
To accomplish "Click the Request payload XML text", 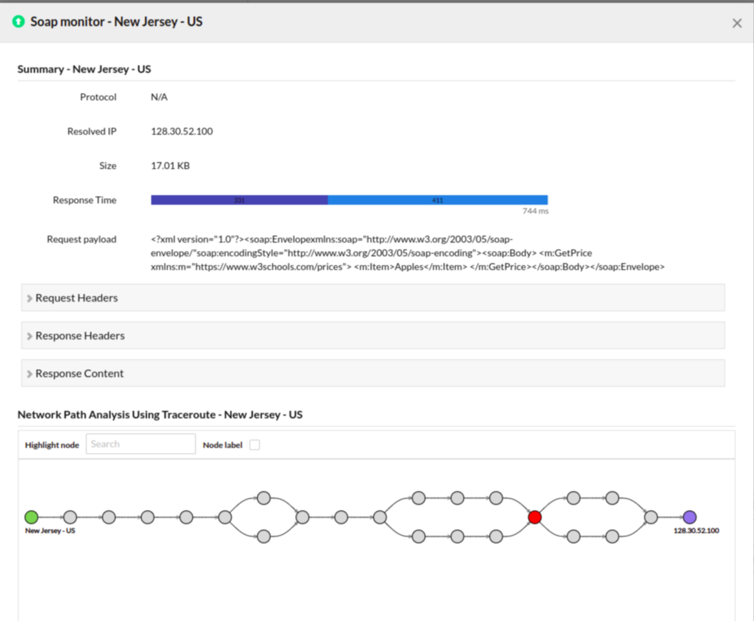I will 407,253.
